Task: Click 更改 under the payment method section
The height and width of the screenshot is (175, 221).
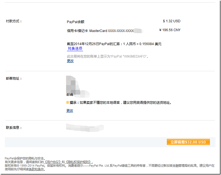Action: [70, 61]
